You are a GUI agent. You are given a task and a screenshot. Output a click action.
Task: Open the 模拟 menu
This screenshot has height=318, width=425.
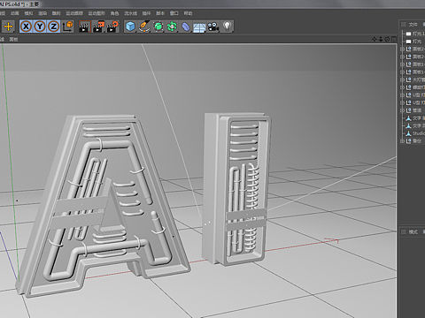tap(28, 13)
